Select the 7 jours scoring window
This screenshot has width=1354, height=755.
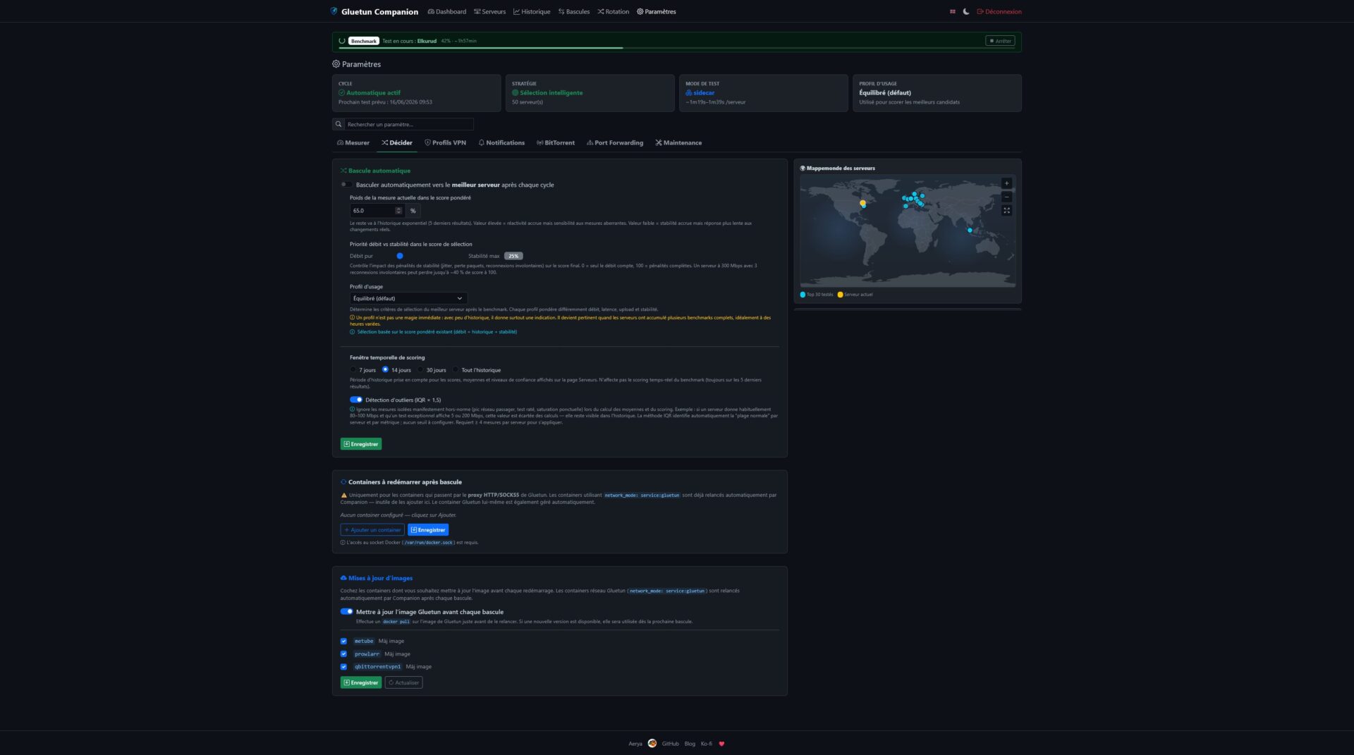point(353,369)
